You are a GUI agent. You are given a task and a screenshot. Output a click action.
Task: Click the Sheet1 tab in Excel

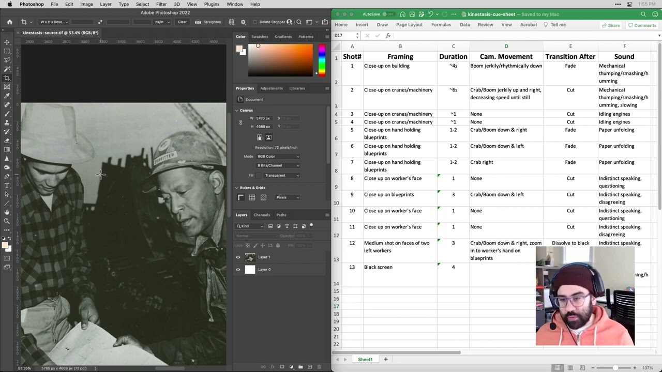tap(365, 360)
